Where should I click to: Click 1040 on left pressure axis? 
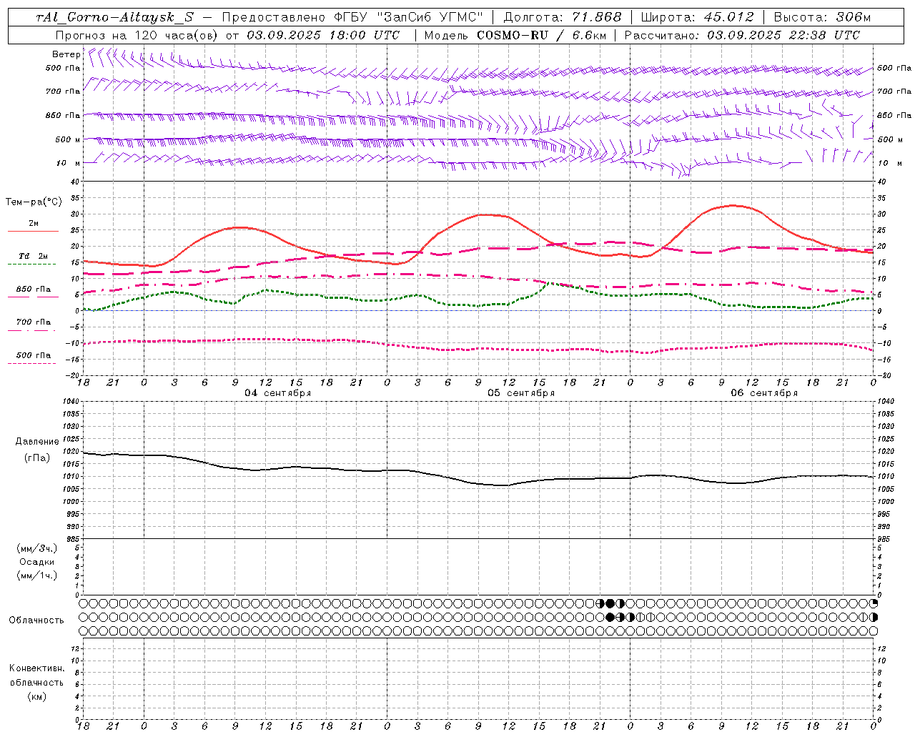click(70, 402)
